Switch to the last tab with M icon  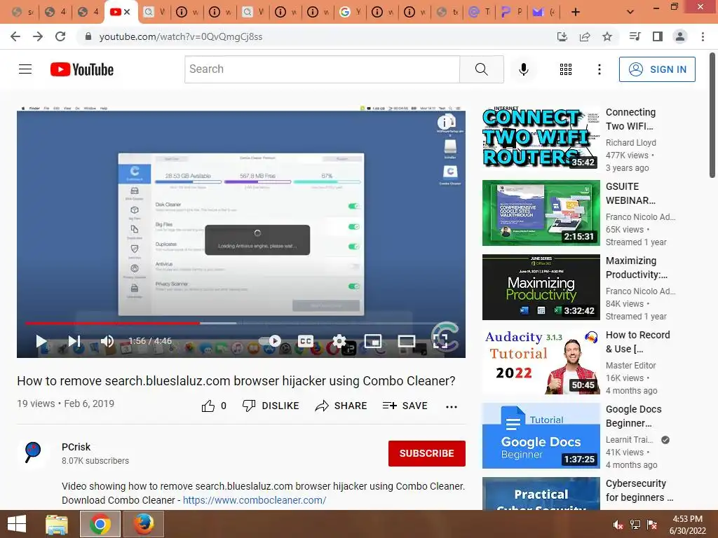(543, 12)
